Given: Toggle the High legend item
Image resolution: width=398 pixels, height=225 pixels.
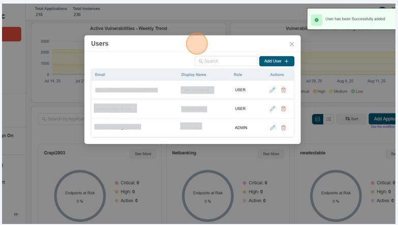Looking at the screenshot, I should tap(319, 91).
